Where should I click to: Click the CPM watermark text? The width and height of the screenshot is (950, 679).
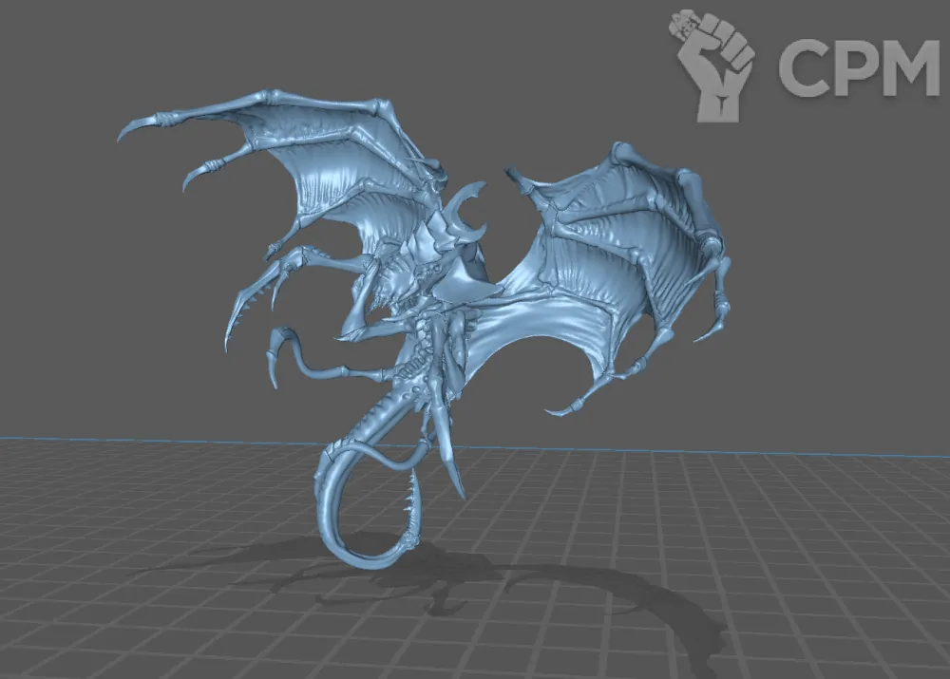(858, 66)
